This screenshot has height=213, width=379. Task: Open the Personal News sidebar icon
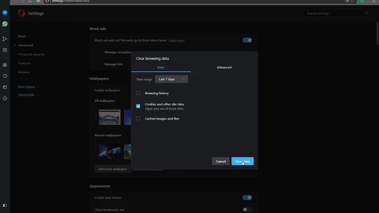[x=5, y=87]
